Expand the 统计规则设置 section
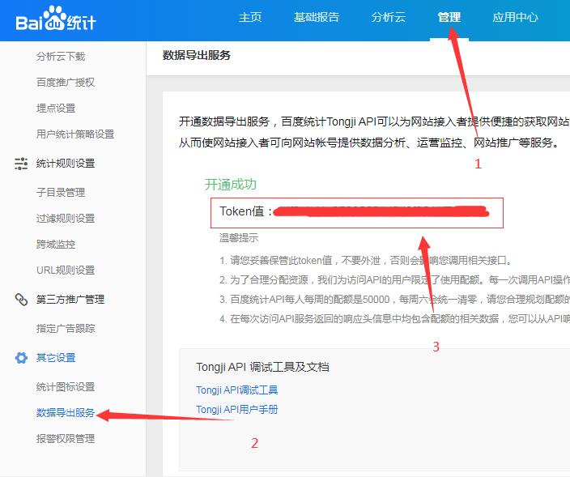Screen dimensions: 570x477 pos(66,164)
